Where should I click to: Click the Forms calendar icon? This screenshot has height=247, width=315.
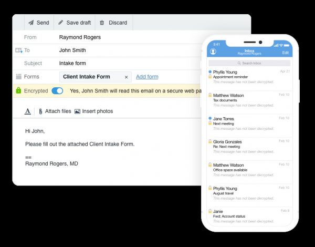pos(19,76)
